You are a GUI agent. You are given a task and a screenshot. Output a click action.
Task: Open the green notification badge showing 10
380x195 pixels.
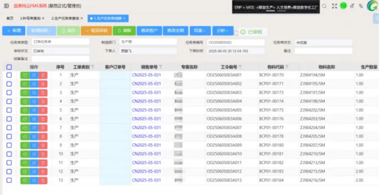(x=343, y=6)
